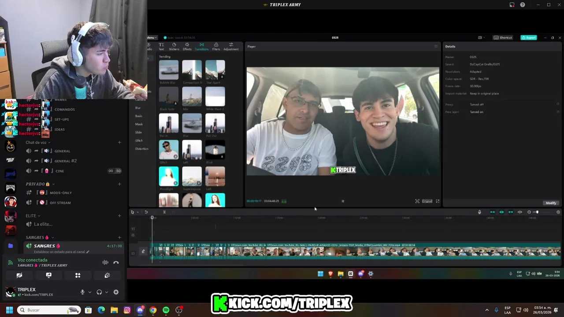564x317 pixels.
Task: Disconnect from the Discord voice call
Action: pos(116,262)
